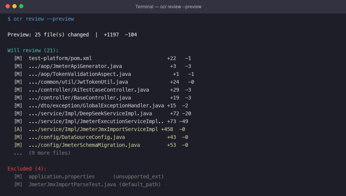
Task: Select the excluded 'JmeterJmxImportParseTest.java' file name
Action: (x=72, y=184)
